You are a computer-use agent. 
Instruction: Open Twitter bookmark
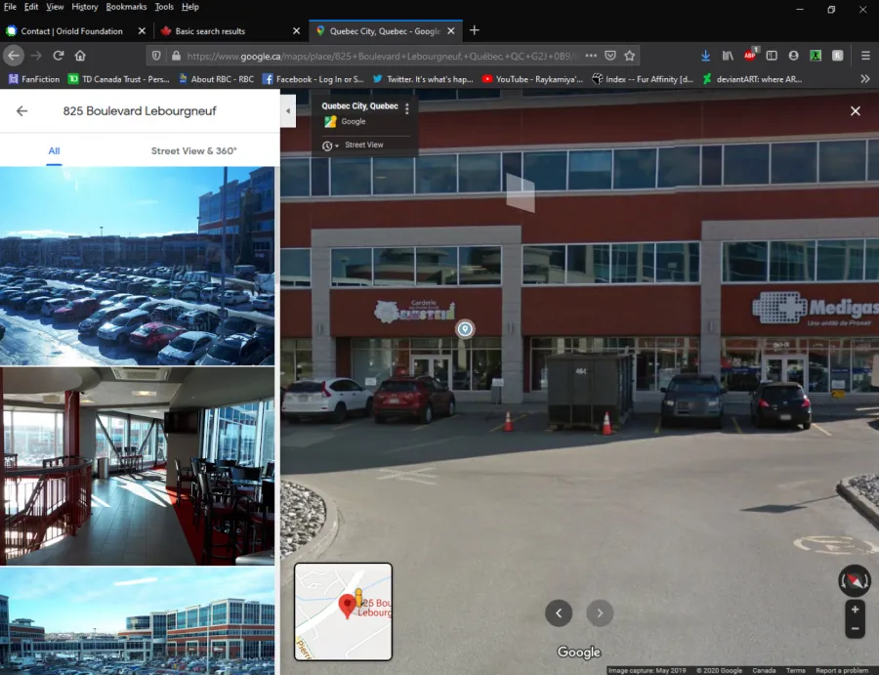pyautogui.click(x=423, y=79)
